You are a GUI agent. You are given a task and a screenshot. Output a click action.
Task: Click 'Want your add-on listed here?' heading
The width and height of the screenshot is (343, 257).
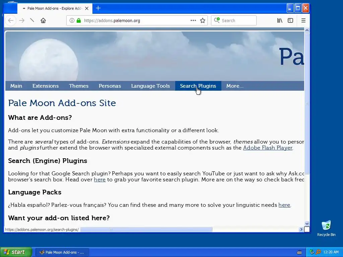[x=59, y=218]
